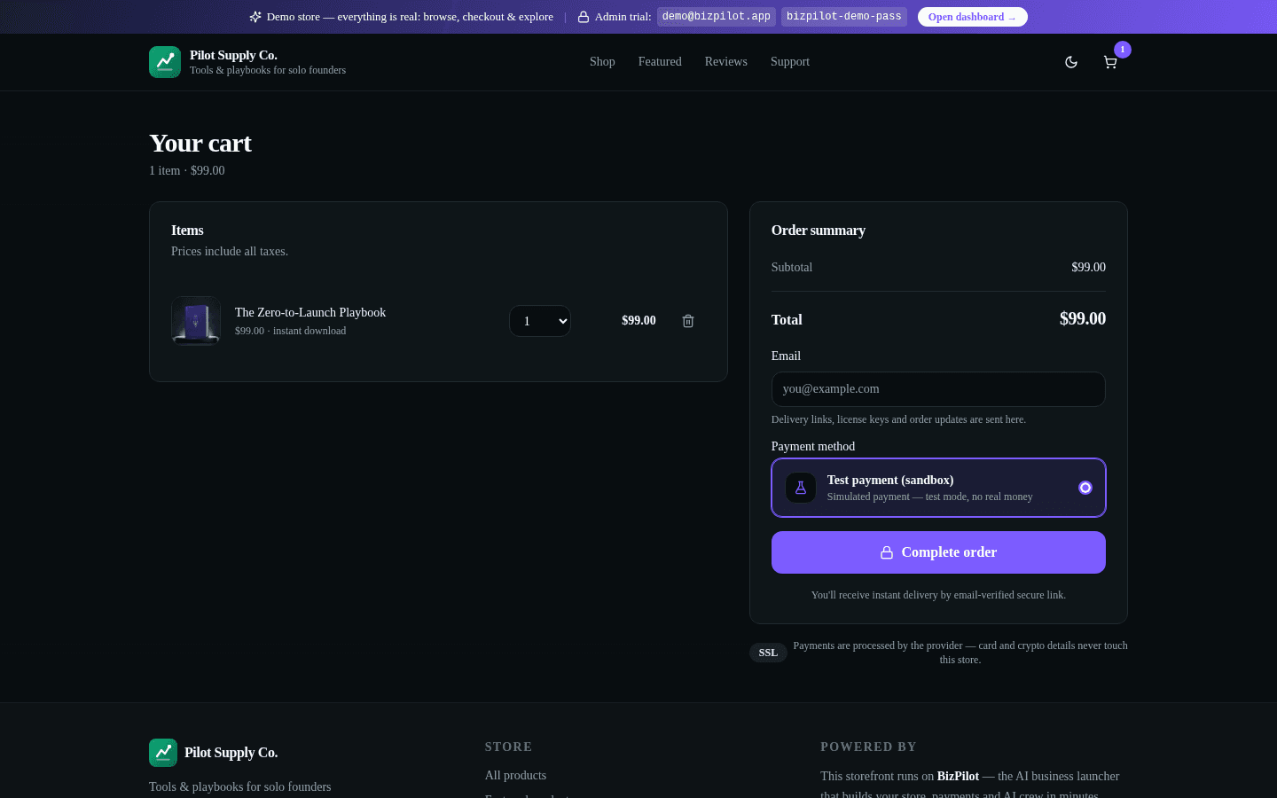Image resolution: width=1277 pixels, height=798 pixels.
Task: Focus the Email input field
Action: (938, 389)
